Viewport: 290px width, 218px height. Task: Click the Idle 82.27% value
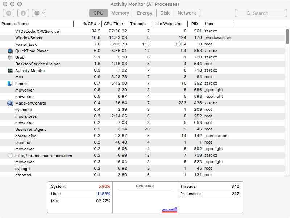pyautogui.click(x=103, y=201)
